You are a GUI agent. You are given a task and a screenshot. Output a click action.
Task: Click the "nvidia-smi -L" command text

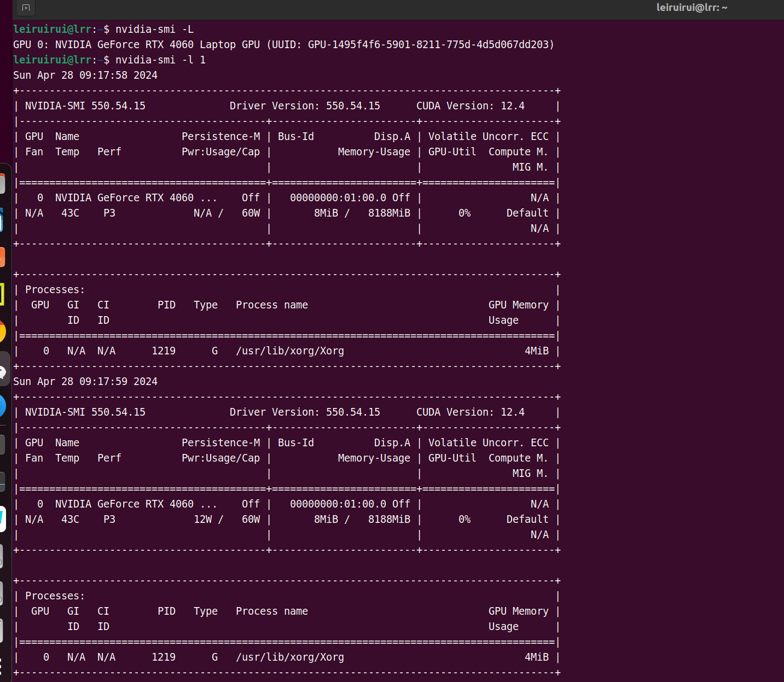click(x=154, y=30)
